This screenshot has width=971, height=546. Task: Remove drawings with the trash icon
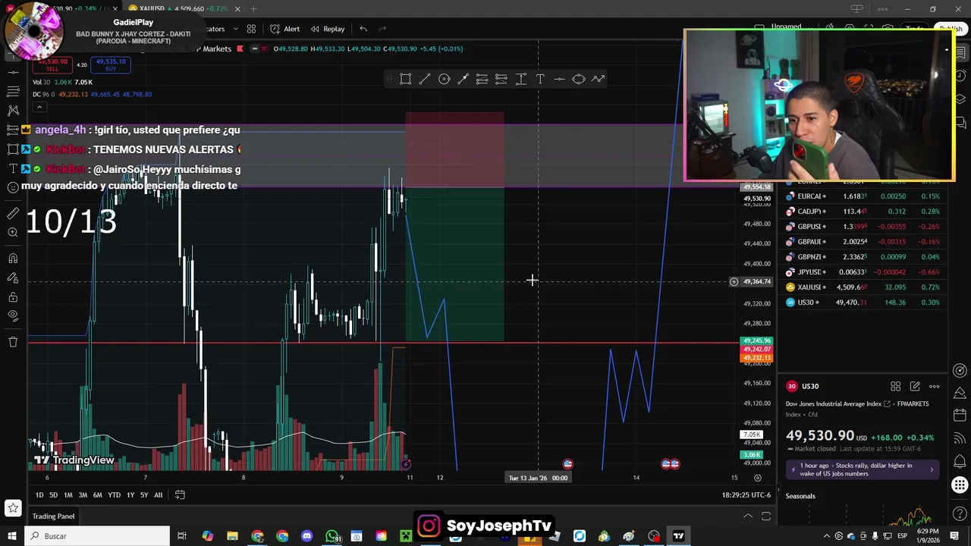(x=13, y=342)
